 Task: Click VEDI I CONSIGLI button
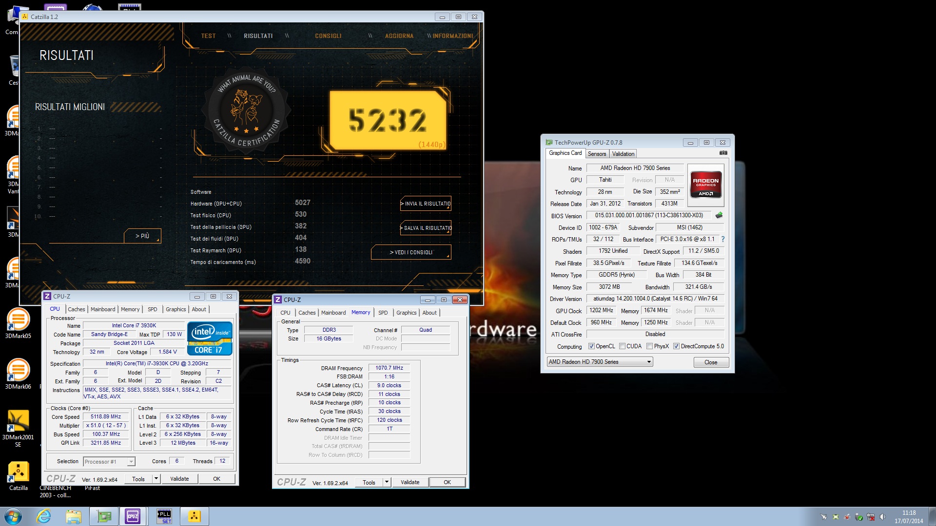coord(411,252)
